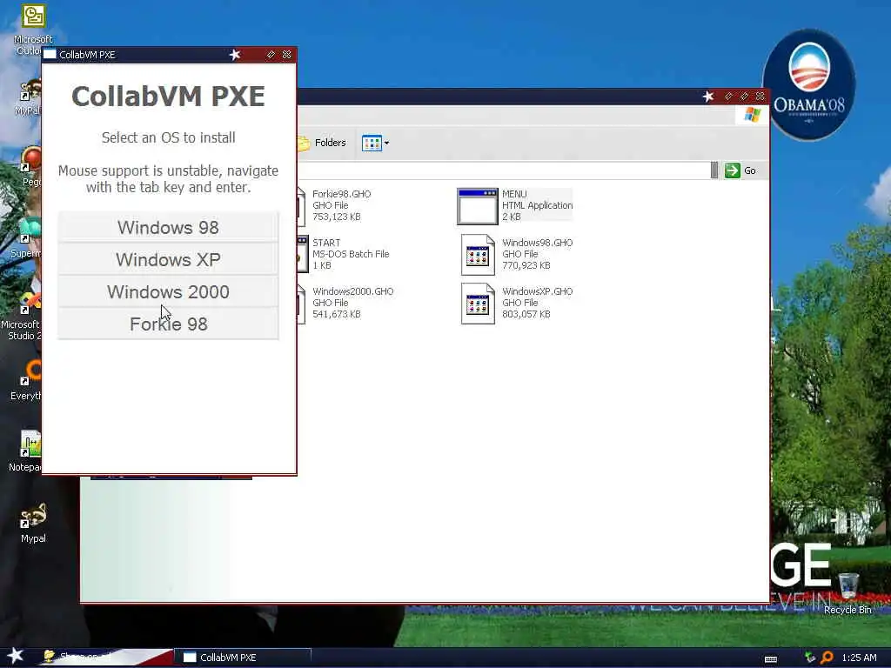The height and width of the screenshot is (668, 891).
Task: Select Forkie98.GHO file name
Action: tap(341, 194)
